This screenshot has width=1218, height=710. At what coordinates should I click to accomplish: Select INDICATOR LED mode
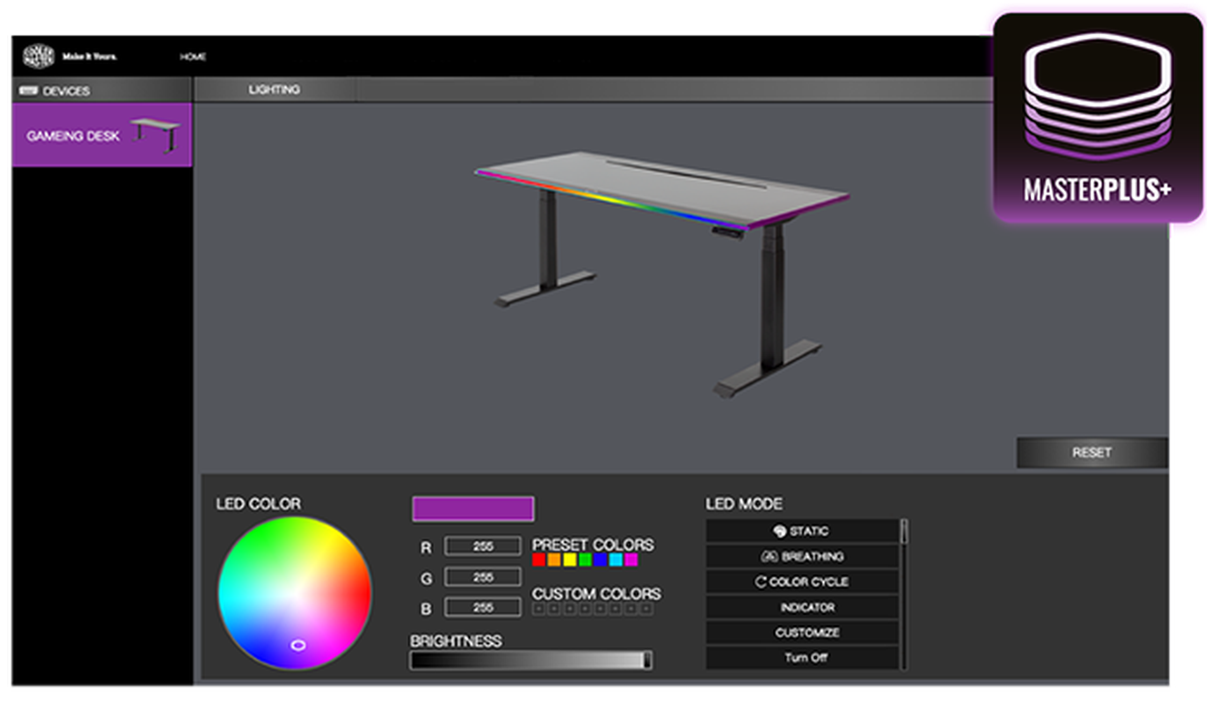[x=802, y=607]
